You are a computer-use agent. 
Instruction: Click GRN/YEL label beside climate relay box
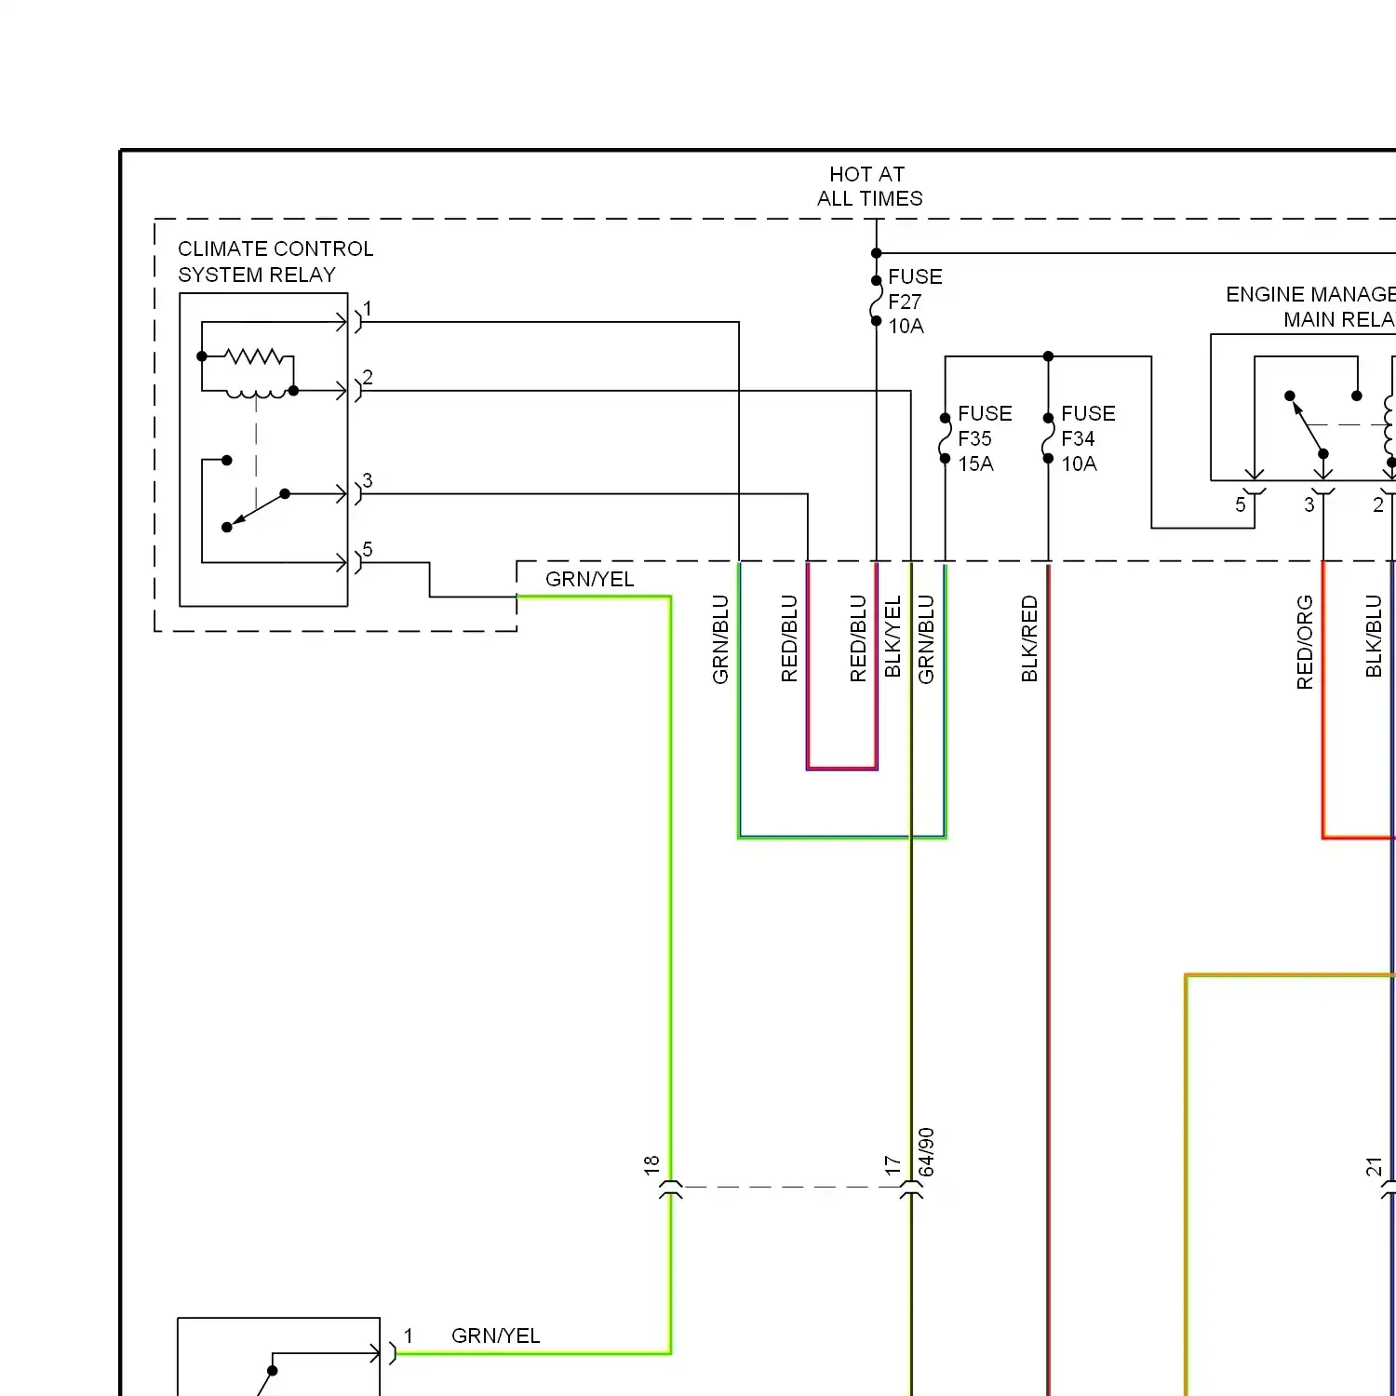(x=589, y=579)
